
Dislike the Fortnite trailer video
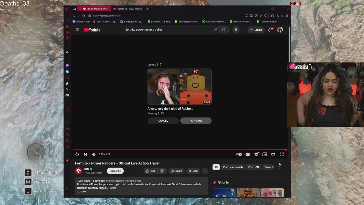(162, 171)
